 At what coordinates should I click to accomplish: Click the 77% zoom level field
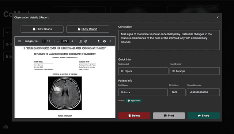pyautogui.click(x=65, y=41)
